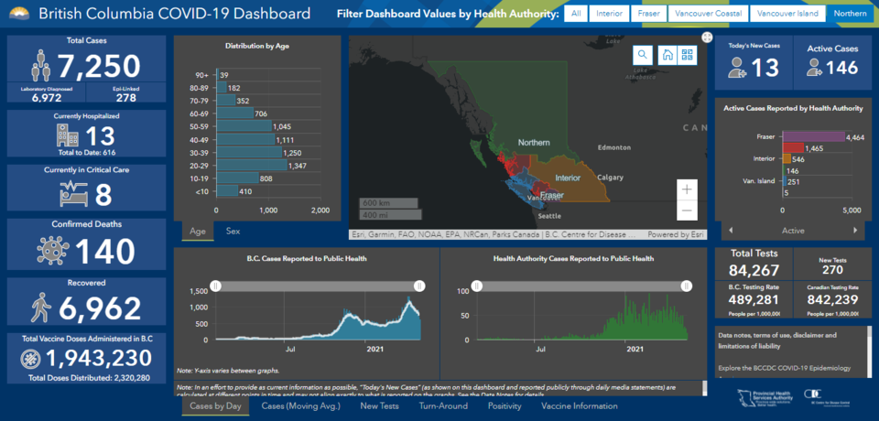Open the map search magnifier tool
879x421 pixels.
(643, 55)
